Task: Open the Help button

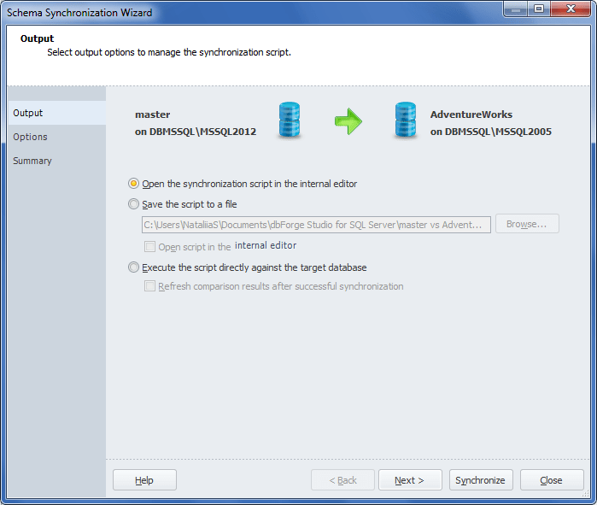Action: 144,480
